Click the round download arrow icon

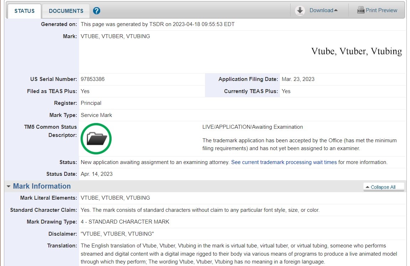(x=300, y=11)
